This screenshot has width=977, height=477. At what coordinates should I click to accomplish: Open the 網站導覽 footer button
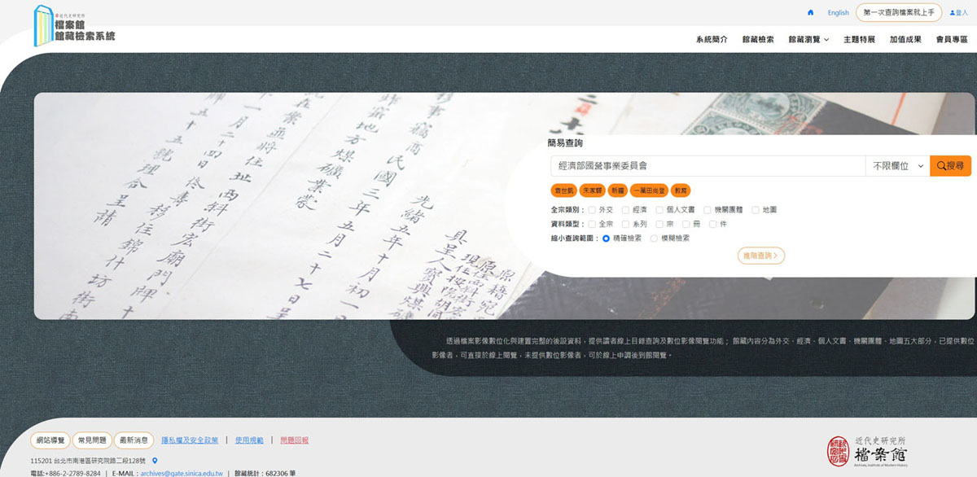pos(50,440)
